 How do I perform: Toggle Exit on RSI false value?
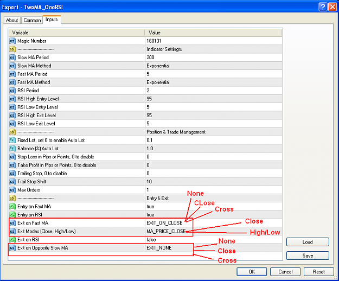point(151,239)
